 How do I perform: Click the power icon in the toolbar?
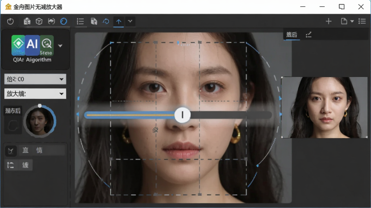(x=10, y=21)
